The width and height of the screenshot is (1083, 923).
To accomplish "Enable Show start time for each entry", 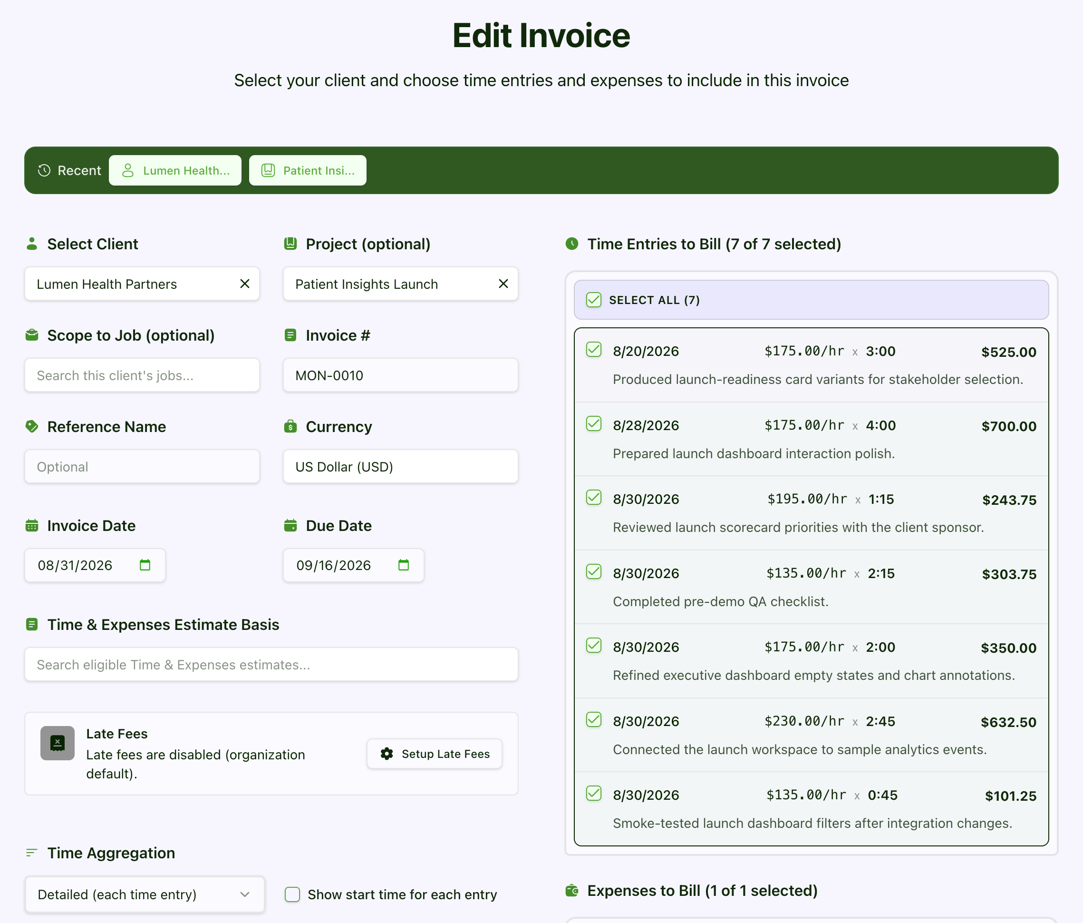I will [x=292, y=895].
